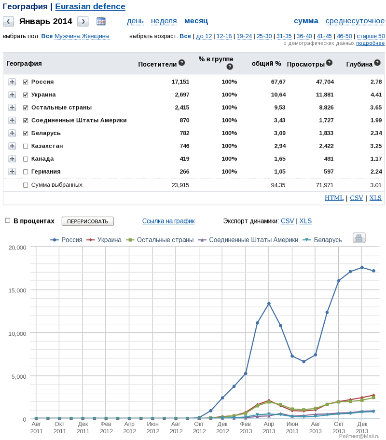This screenshot has width=386, height=440.
Task: Export dynamics as XLS
Action: coord(305,221)
